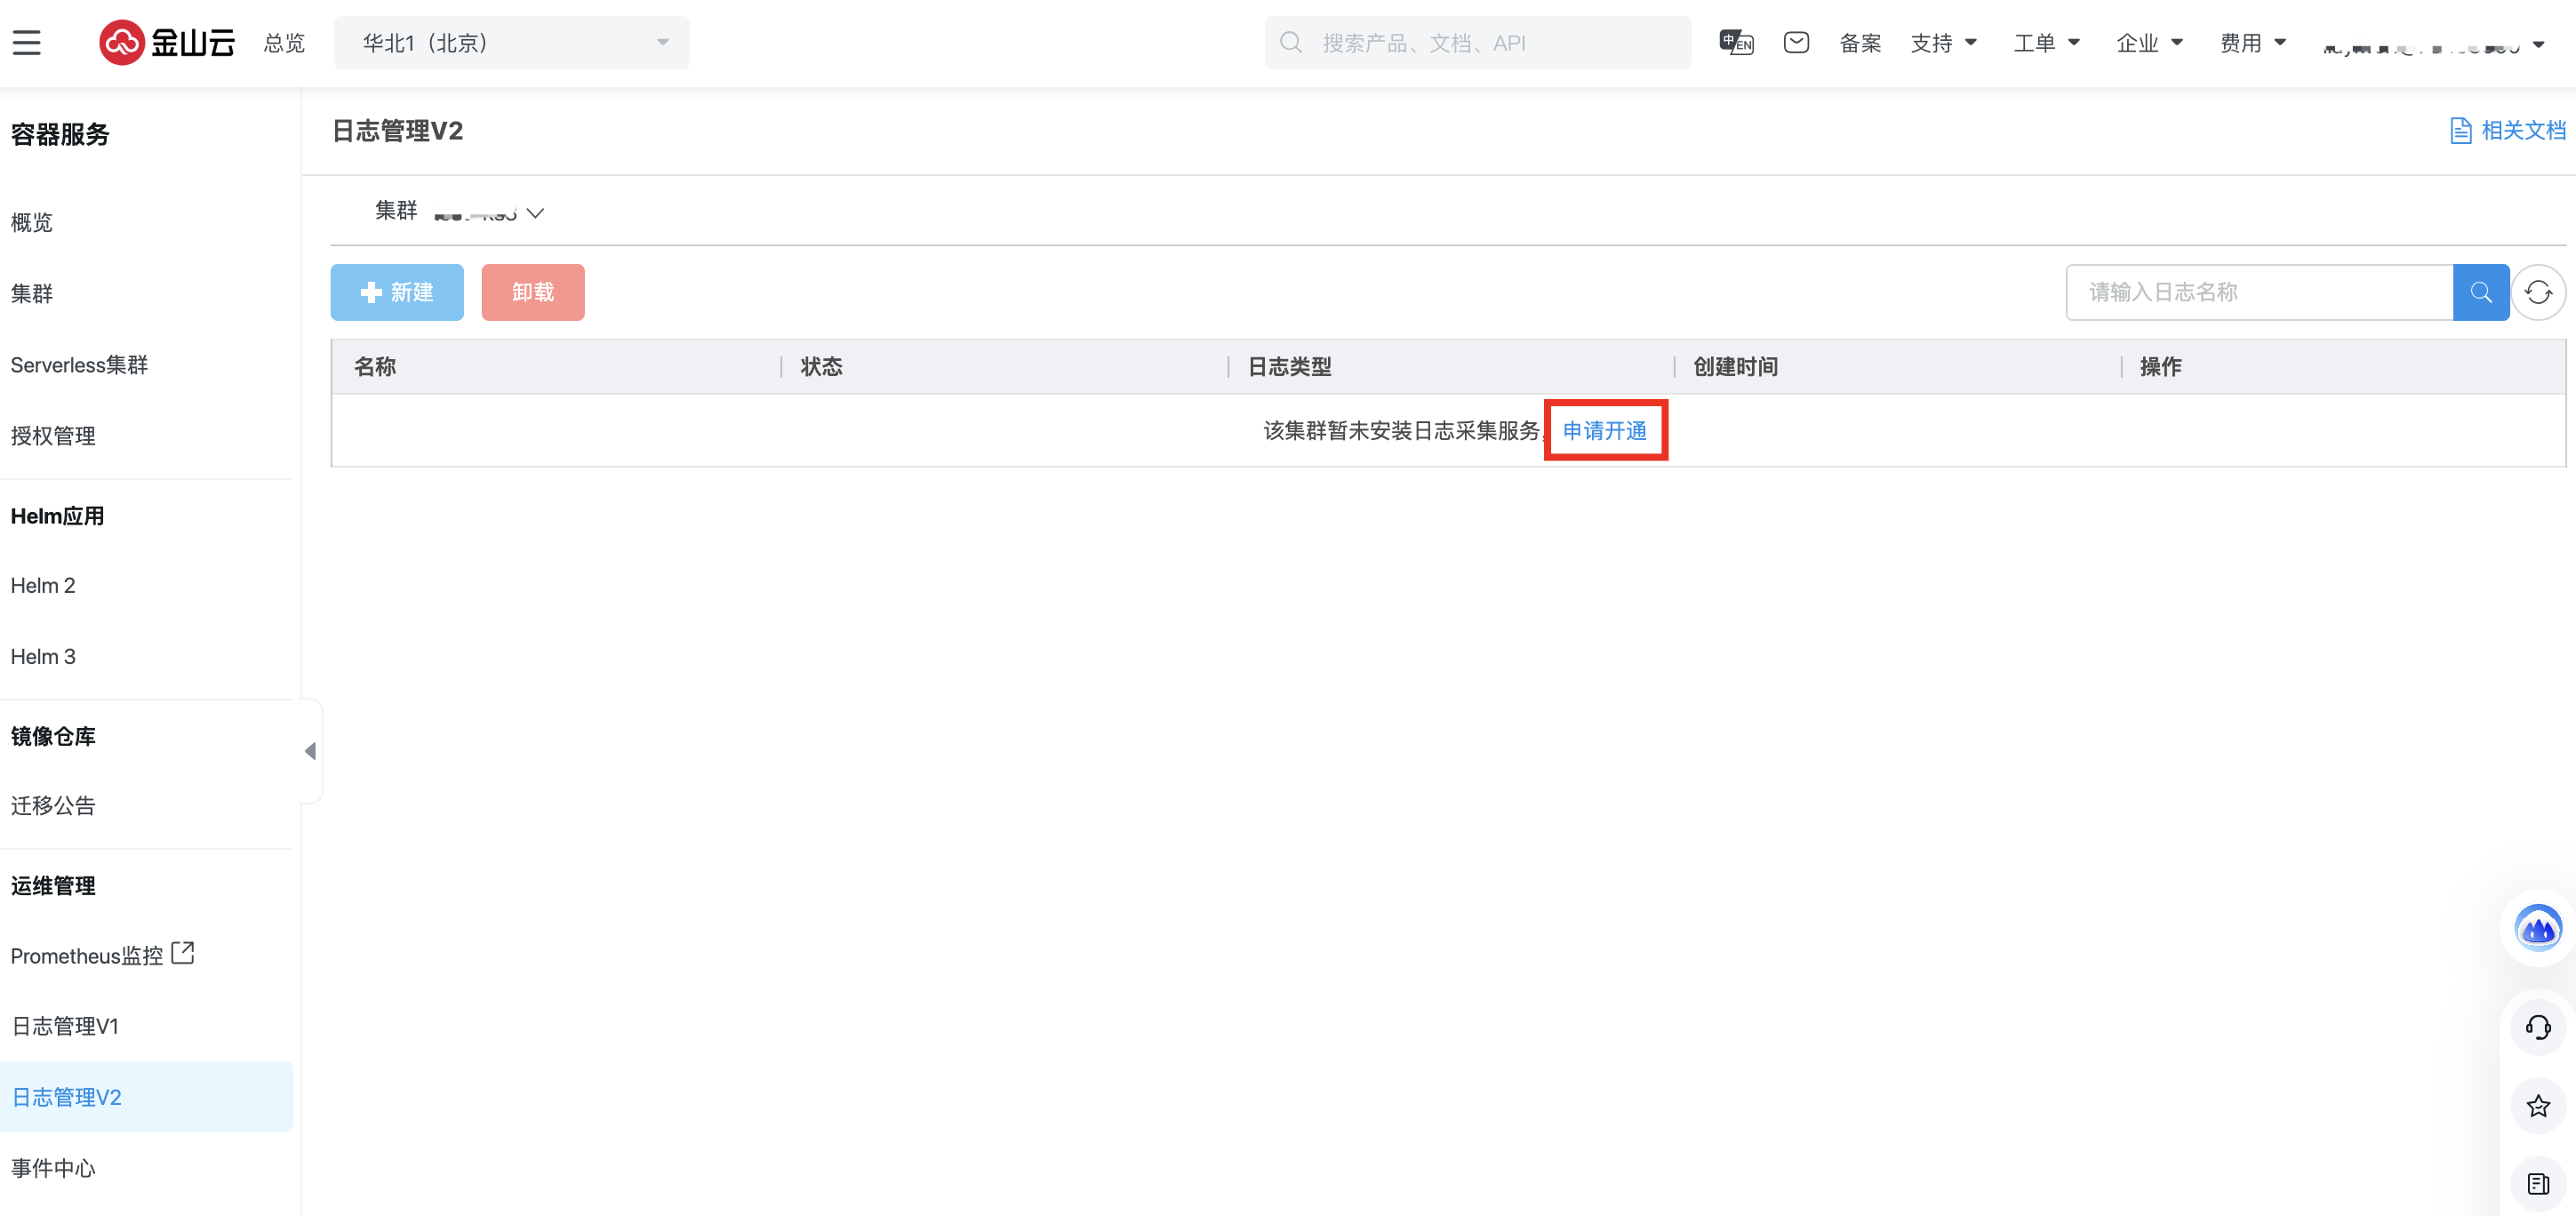This screenshot has width=2576, height=1216.
Task: Go to Helm 3 in the sidebar
Action: (43, 656)
